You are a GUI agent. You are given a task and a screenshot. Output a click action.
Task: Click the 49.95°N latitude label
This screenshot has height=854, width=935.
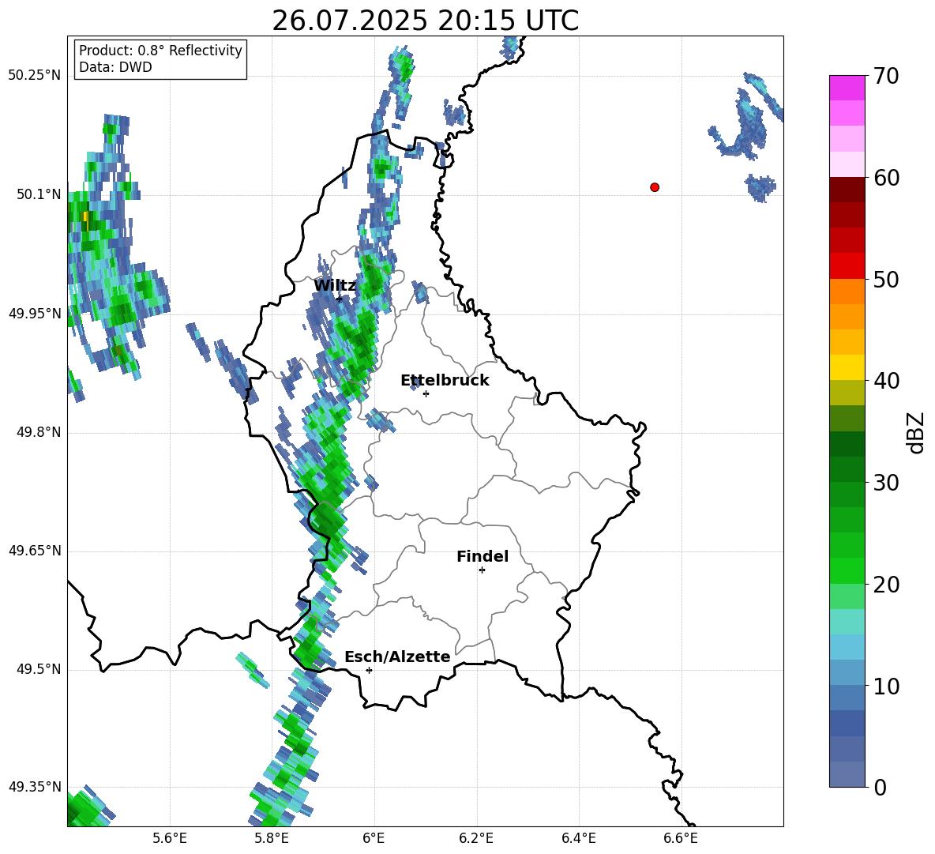[34, 313]
